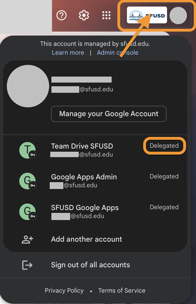Click the green T avatar for Team Drive
Image resolution: width=196 pixels, height=304 pixels.
point(28,150)
